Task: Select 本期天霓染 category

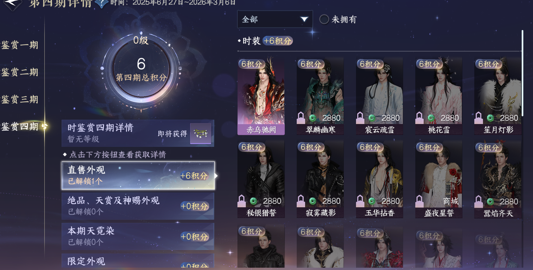Action: (x=138, y=236)
